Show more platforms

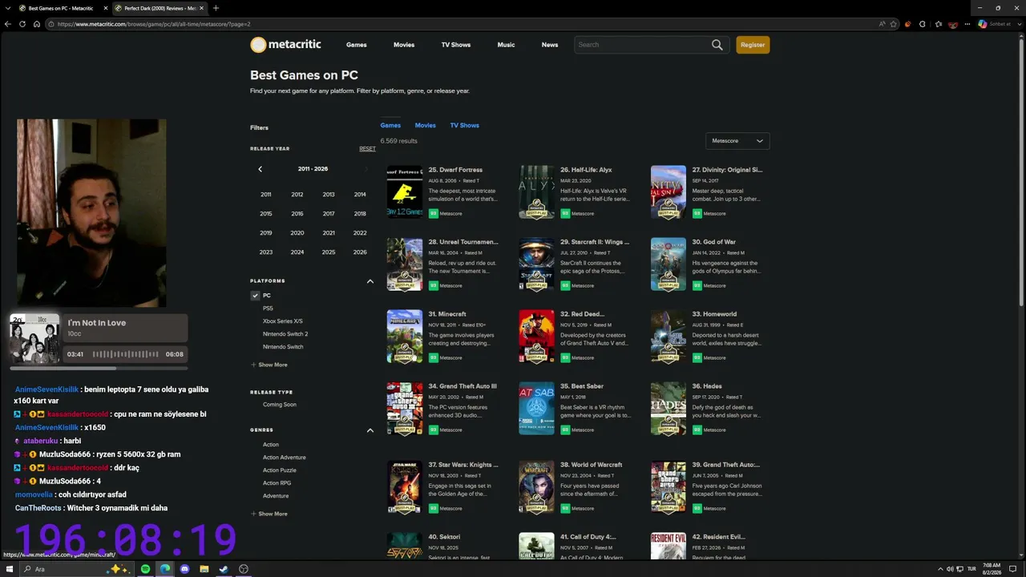[269, 365]
